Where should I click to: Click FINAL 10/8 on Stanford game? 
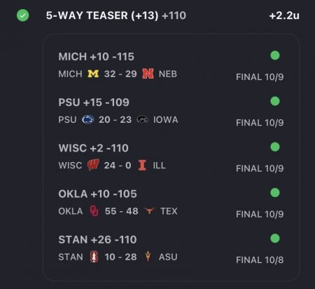tap(260, 260)
